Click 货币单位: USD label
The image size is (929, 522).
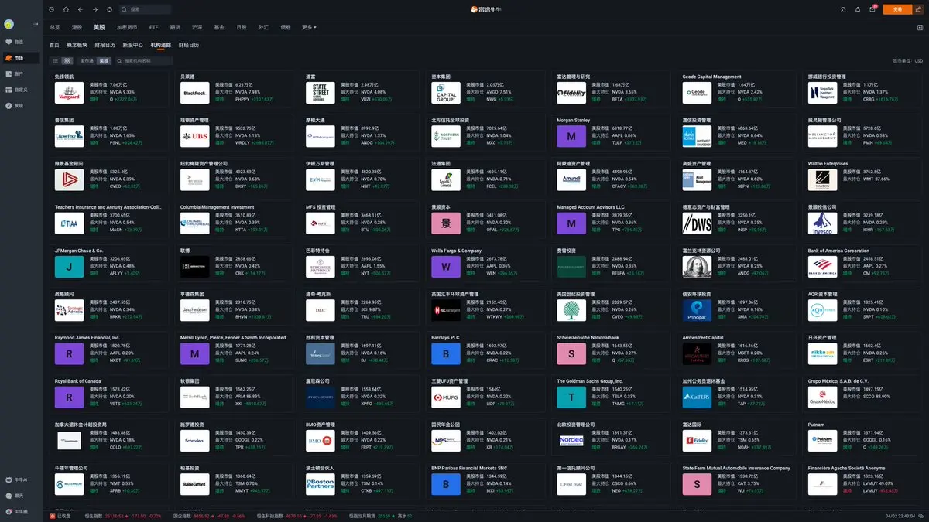pos(908,60)
